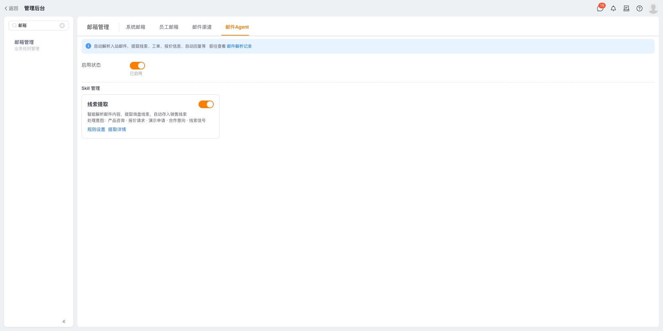The width and height of the screenshot is (663, 331).
Task: Open the 提取详情 link
Action: point(117,130)
